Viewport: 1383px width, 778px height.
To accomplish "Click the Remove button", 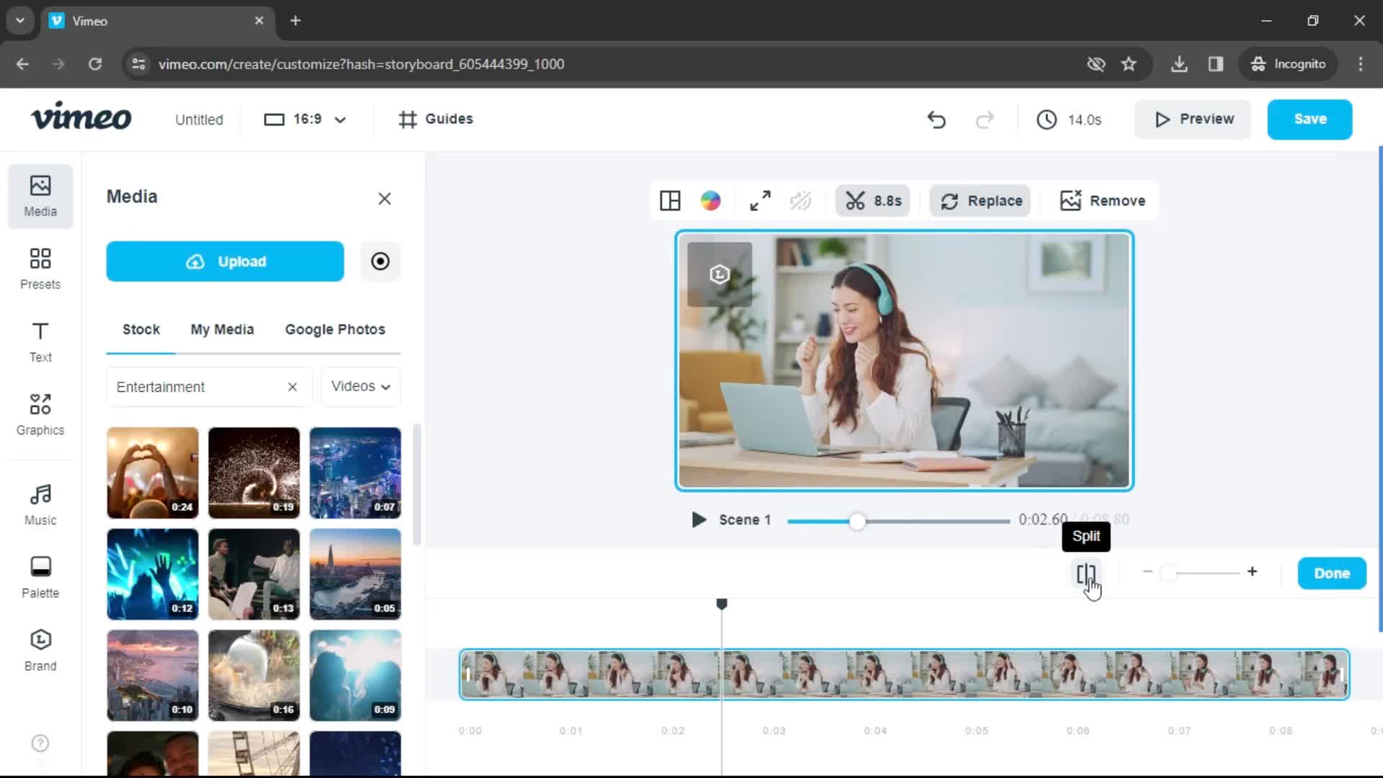I will [1102, 201].
